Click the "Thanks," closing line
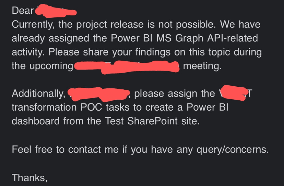This screenshot has height=186, width=284. (29, 177)
